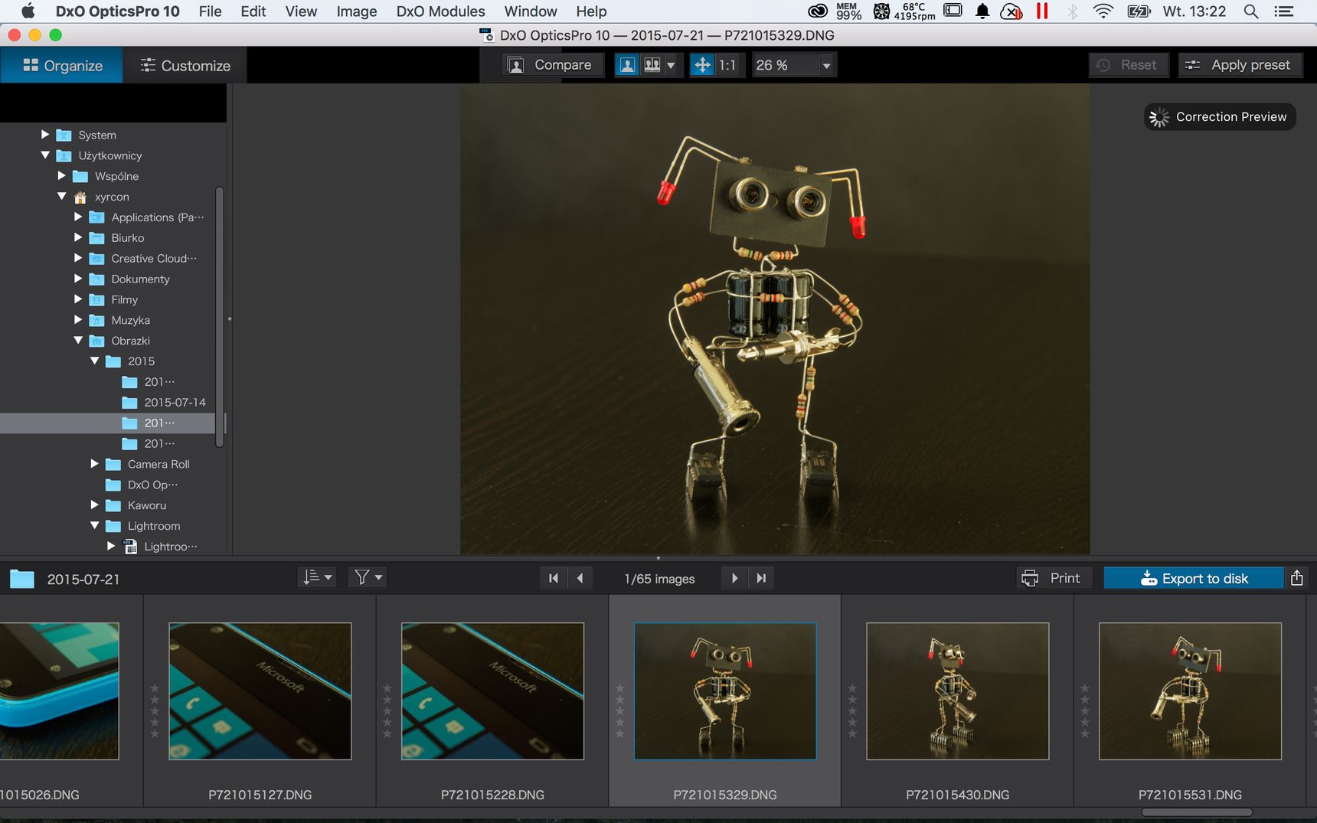Open the Apple menu
The width and height of the screenshot is (1317, 823).
[x=28, y=11]
